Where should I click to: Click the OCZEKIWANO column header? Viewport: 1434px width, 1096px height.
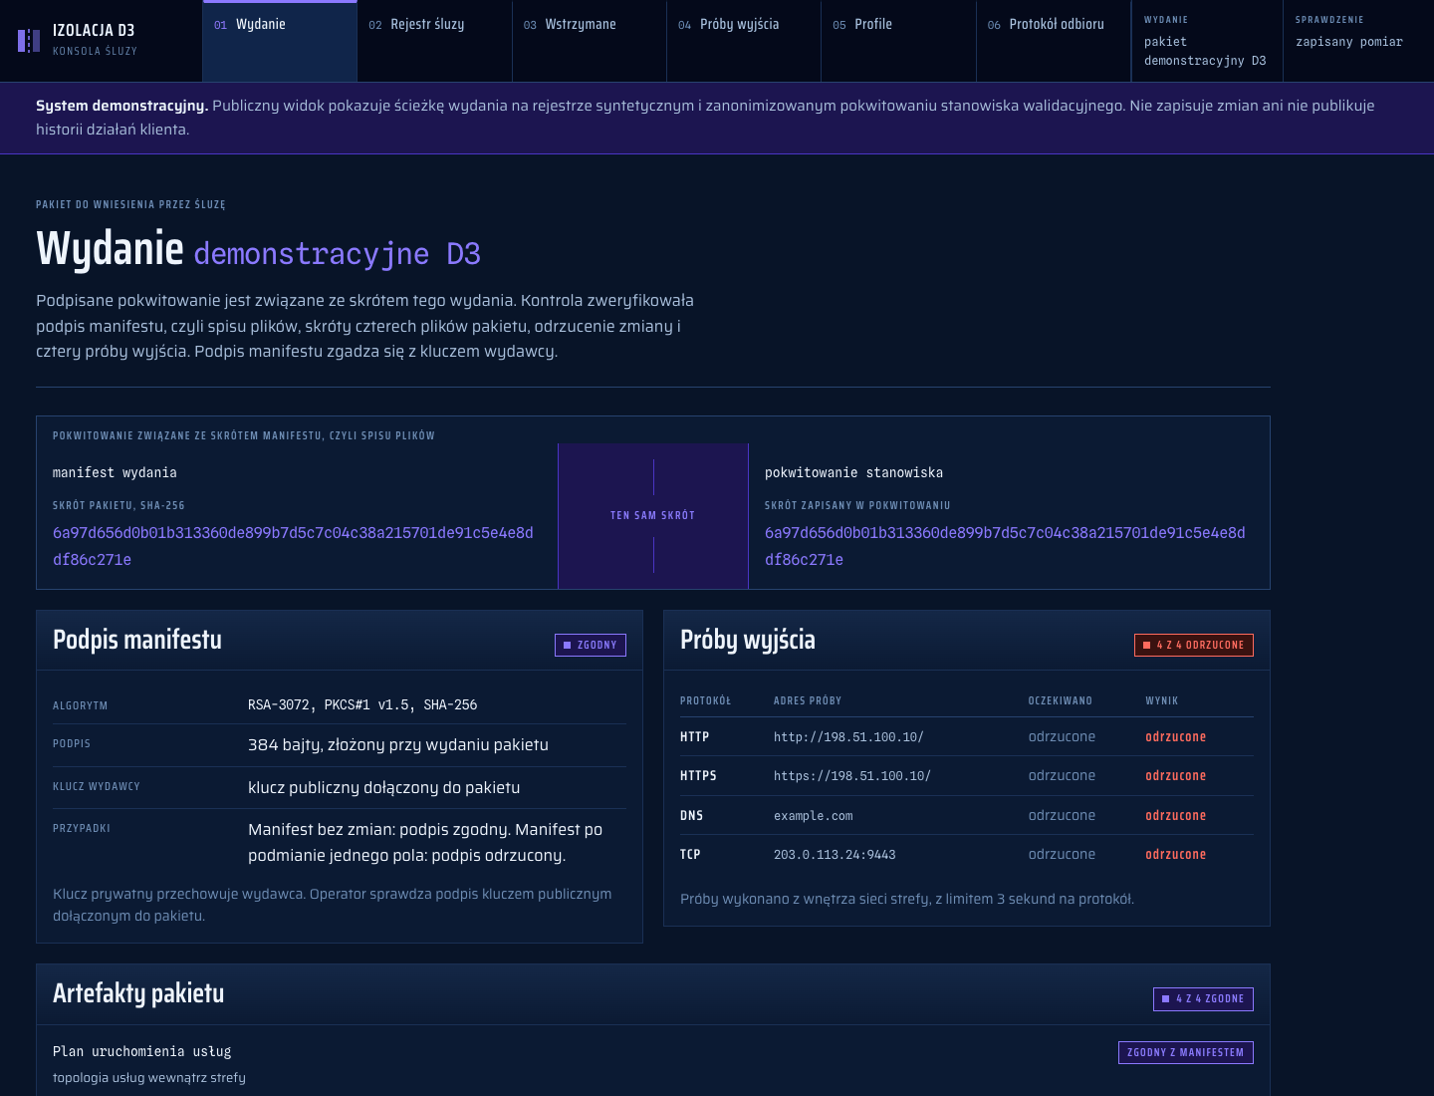point(1061,701)
